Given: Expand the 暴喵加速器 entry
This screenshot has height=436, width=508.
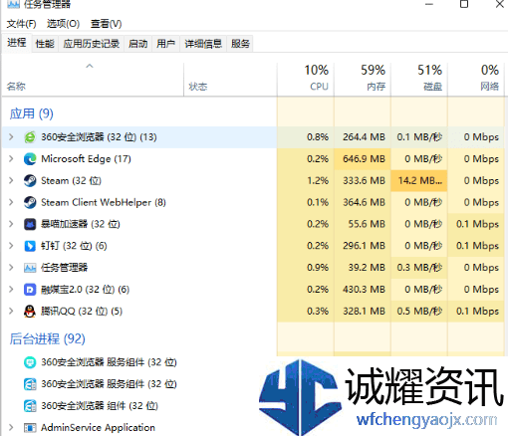Looking at the screenshot, I should pyautogui.click(x=11, y=224).
